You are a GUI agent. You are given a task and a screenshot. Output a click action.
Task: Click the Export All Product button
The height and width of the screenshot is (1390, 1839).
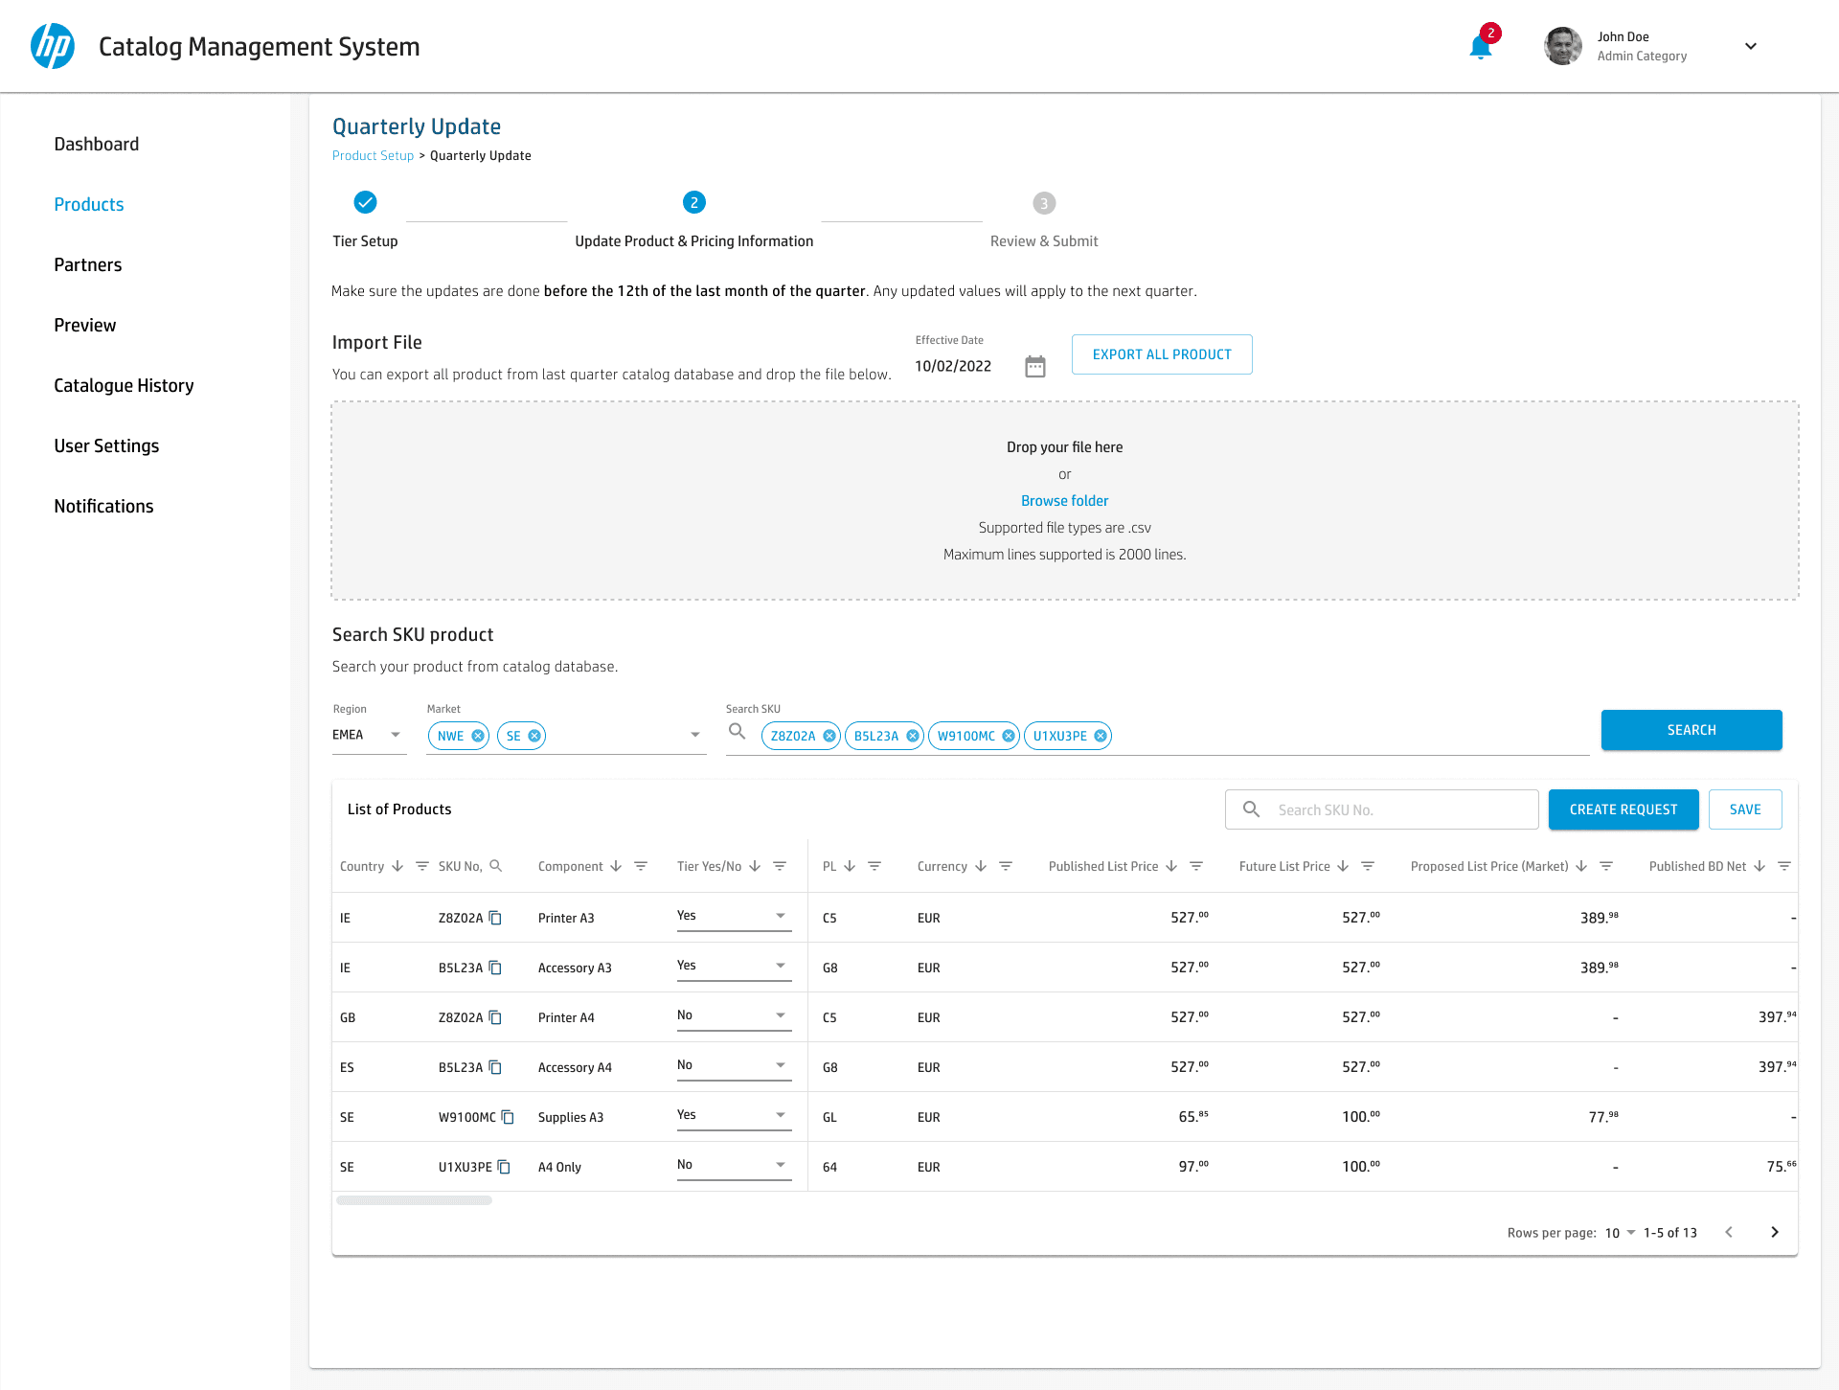point(1162,354)
